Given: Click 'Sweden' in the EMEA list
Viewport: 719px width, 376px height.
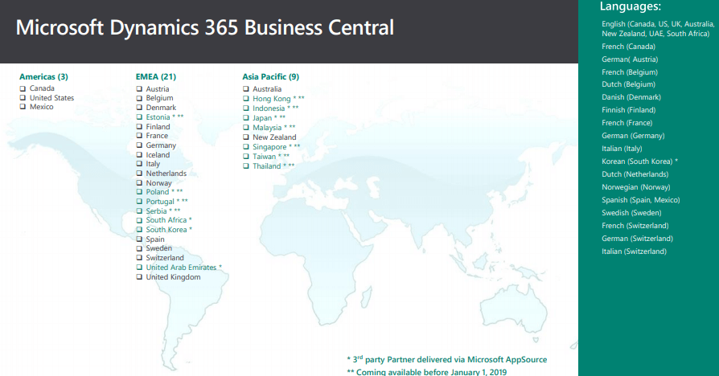Looking at the screenshot, I should (158, 248).
